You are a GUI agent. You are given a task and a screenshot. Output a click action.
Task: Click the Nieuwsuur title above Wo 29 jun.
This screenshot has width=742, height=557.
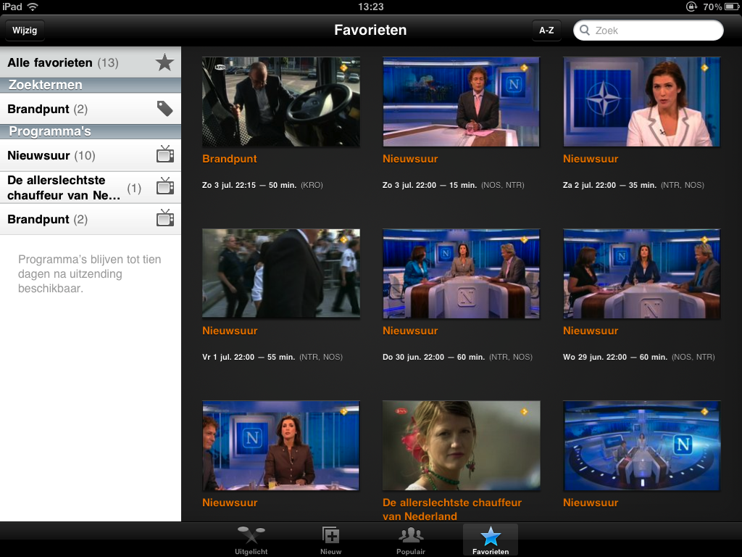click(591, 331)
